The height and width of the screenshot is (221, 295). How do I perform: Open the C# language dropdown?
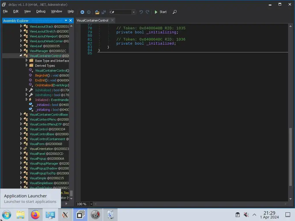tap(133, 12)
